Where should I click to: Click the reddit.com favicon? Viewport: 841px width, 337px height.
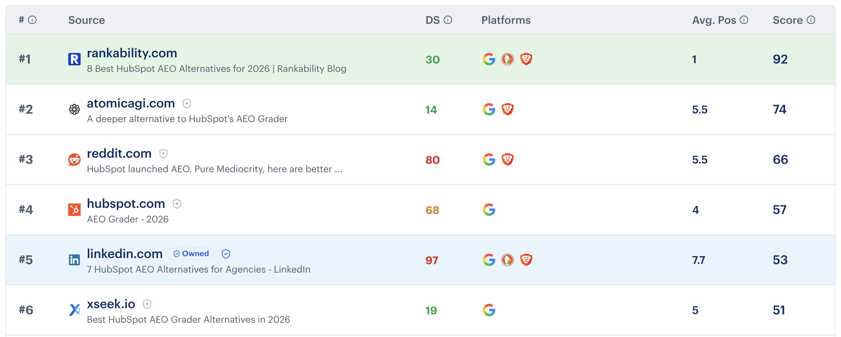point(74,160)
